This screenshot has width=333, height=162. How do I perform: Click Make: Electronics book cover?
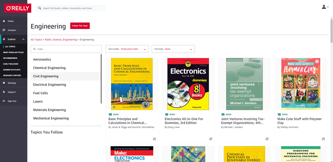[x=132, y=154]
